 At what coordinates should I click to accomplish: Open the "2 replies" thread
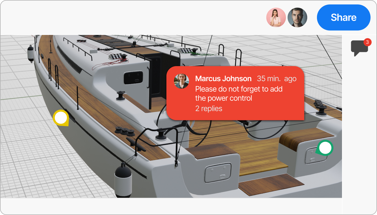(209, 109)
